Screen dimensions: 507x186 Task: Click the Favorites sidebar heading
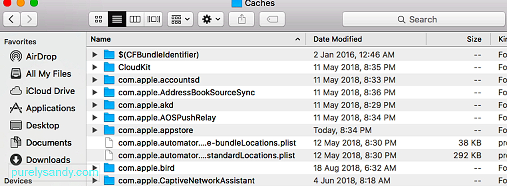20,42
